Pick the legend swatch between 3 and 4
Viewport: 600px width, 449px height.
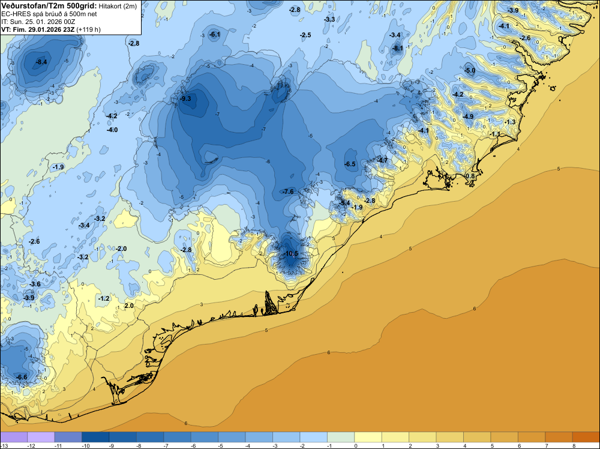point(450,437)
